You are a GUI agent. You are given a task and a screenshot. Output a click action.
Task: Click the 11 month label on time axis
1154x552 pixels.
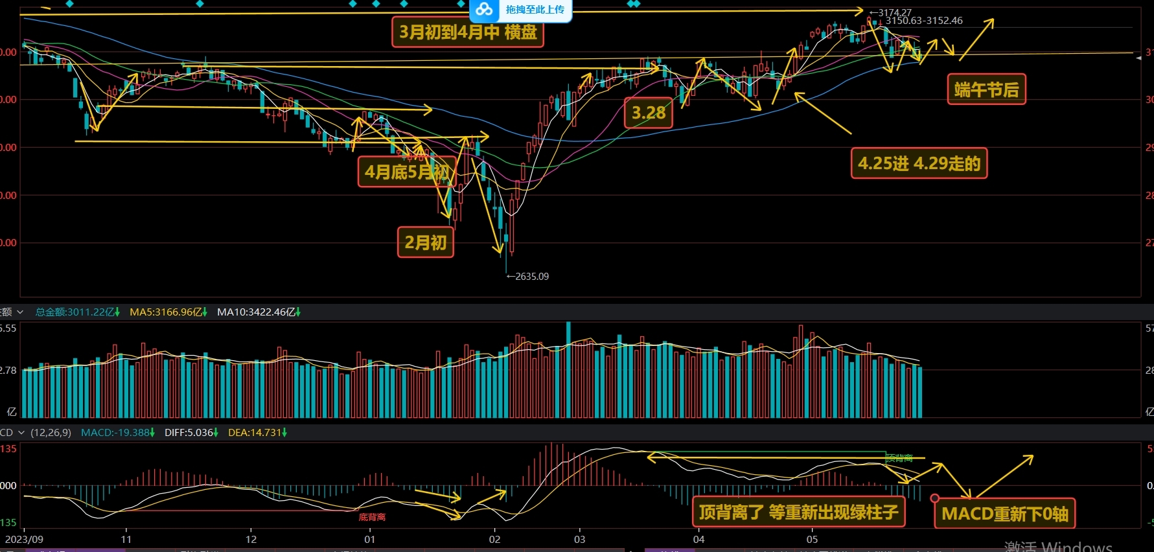click(126, 539)
